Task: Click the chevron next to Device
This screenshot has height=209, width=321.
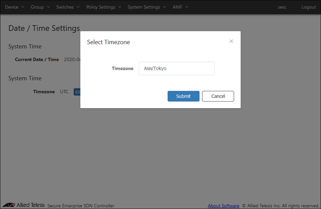Action: (23, 7)
